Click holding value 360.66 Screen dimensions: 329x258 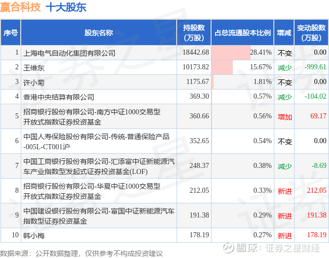point(199,116)
